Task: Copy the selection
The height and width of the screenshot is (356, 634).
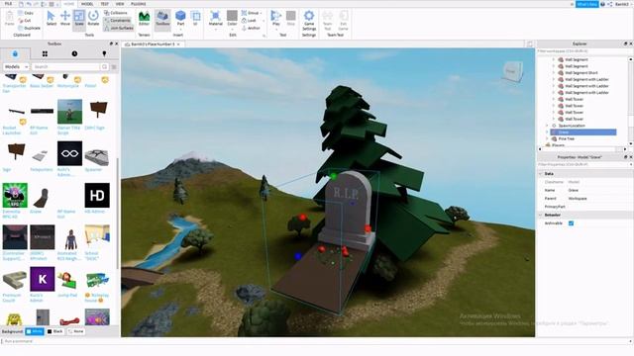Action: [x=26, y=13]
